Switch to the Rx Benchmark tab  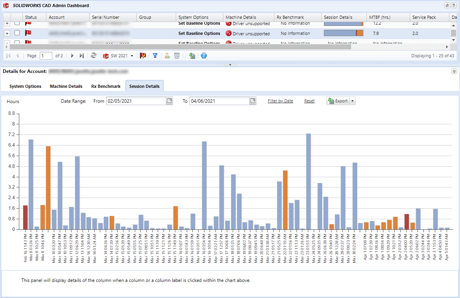(x=106, y=86)
